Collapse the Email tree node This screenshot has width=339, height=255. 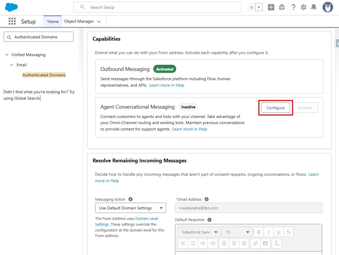12,65
